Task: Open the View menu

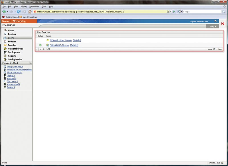Action: tap(16, 7)
